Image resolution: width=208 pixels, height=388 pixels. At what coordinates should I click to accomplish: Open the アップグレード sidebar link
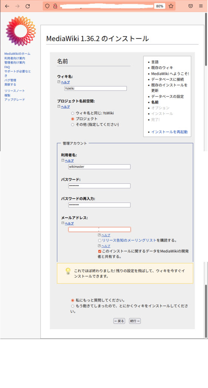(15, 100)
